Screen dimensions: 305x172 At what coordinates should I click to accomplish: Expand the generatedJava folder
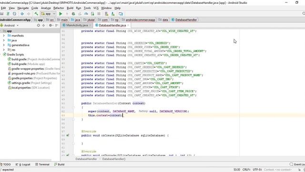point(4,45)
